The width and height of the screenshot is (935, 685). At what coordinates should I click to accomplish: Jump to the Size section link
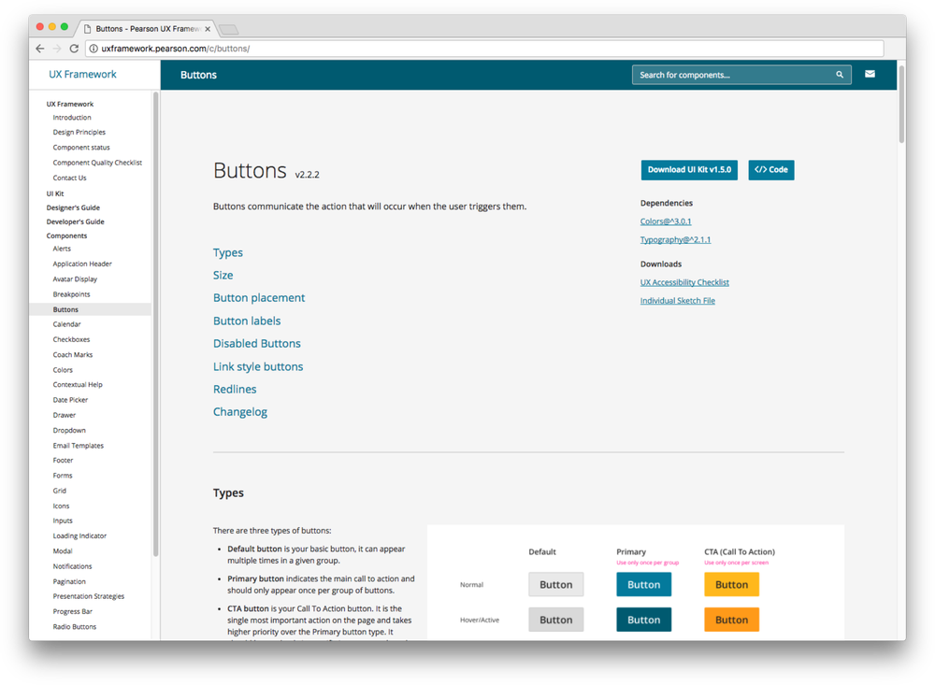223,276
